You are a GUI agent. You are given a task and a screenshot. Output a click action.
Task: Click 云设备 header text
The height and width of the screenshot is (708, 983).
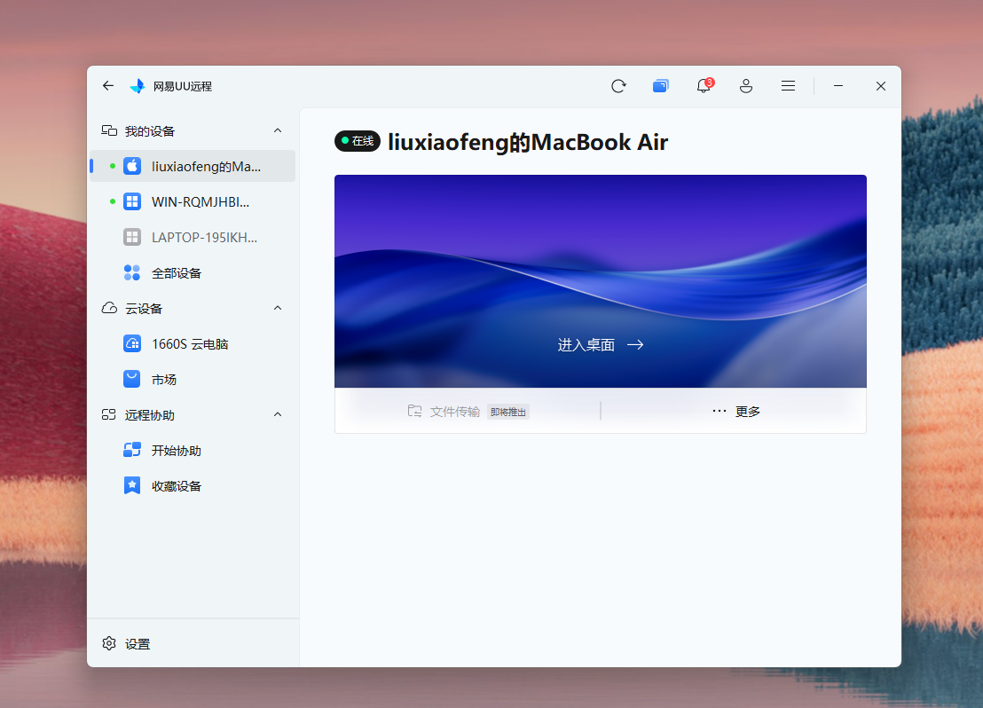[x=144, y=309]
